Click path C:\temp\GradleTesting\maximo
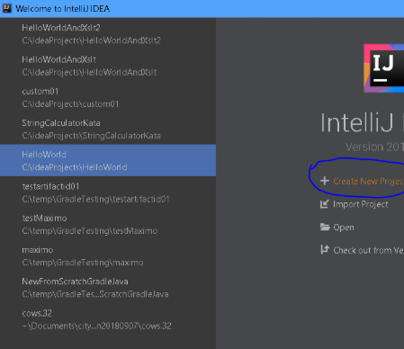 coord(83,263)
